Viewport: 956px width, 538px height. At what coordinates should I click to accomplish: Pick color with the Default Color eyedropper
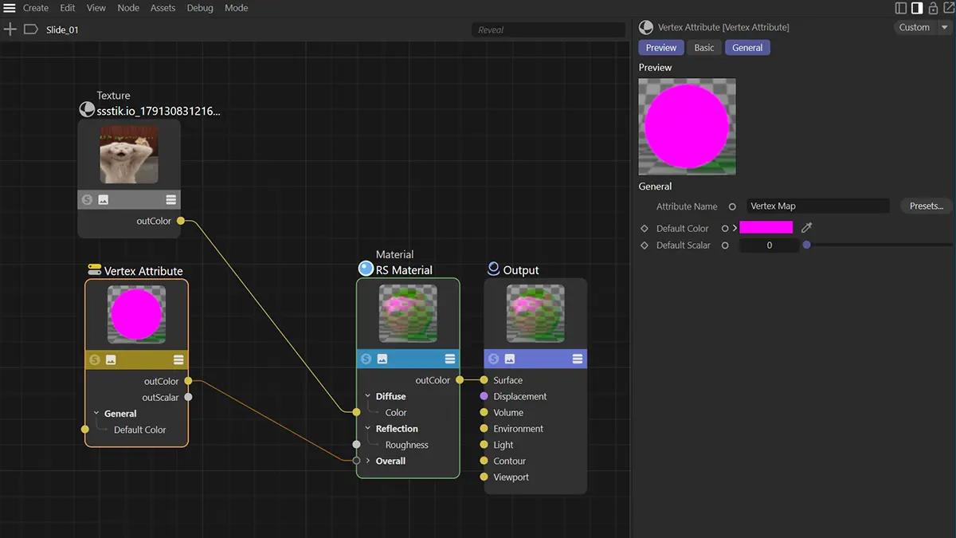(x=807, y=228)
